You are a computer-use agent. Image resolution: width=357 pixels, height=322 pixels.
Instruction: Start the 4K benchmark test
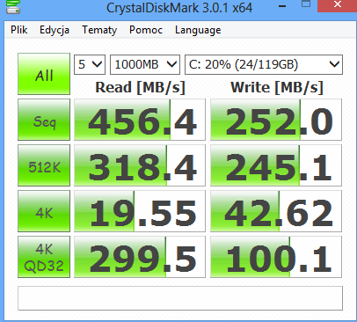coord(44,211)
